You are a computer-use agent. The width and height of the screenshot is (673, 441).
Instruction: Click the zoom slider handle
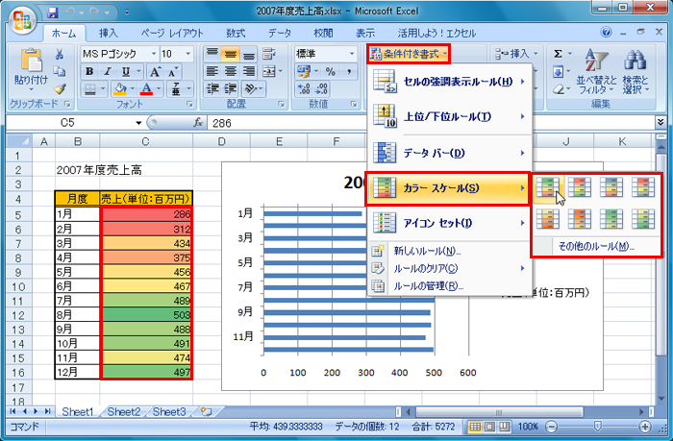597,426
